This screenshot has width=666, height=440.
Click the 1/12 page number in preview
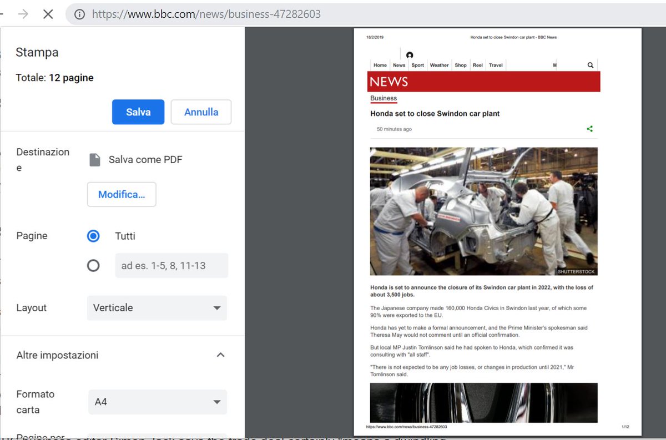point(625,427)
